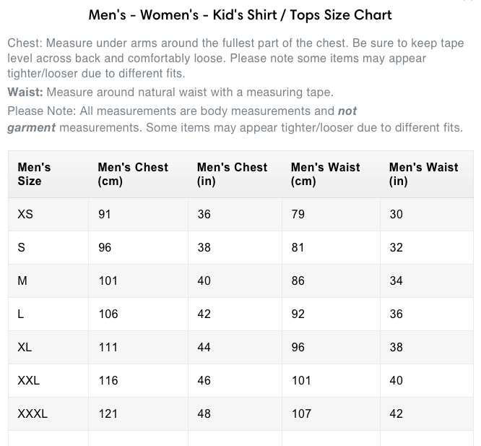
Task: Click the 'Men's Waist (cm)' column header
Action: click(x=325, y=174)
